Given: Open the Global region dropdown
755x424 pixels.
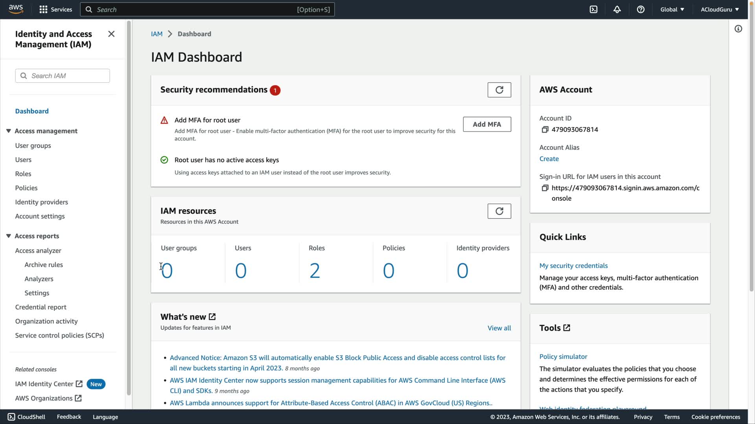Looking at the screenshot, I should point(672,9).
